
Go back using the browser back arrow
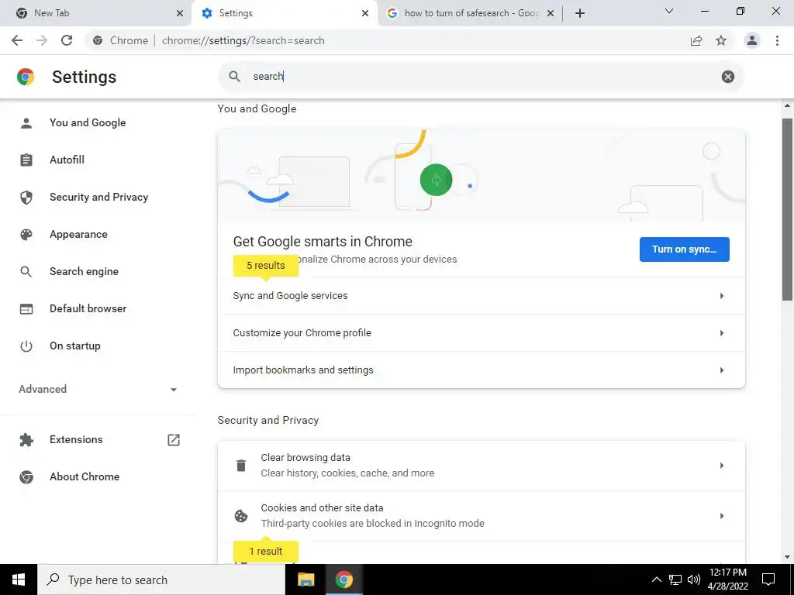(17, 40)
